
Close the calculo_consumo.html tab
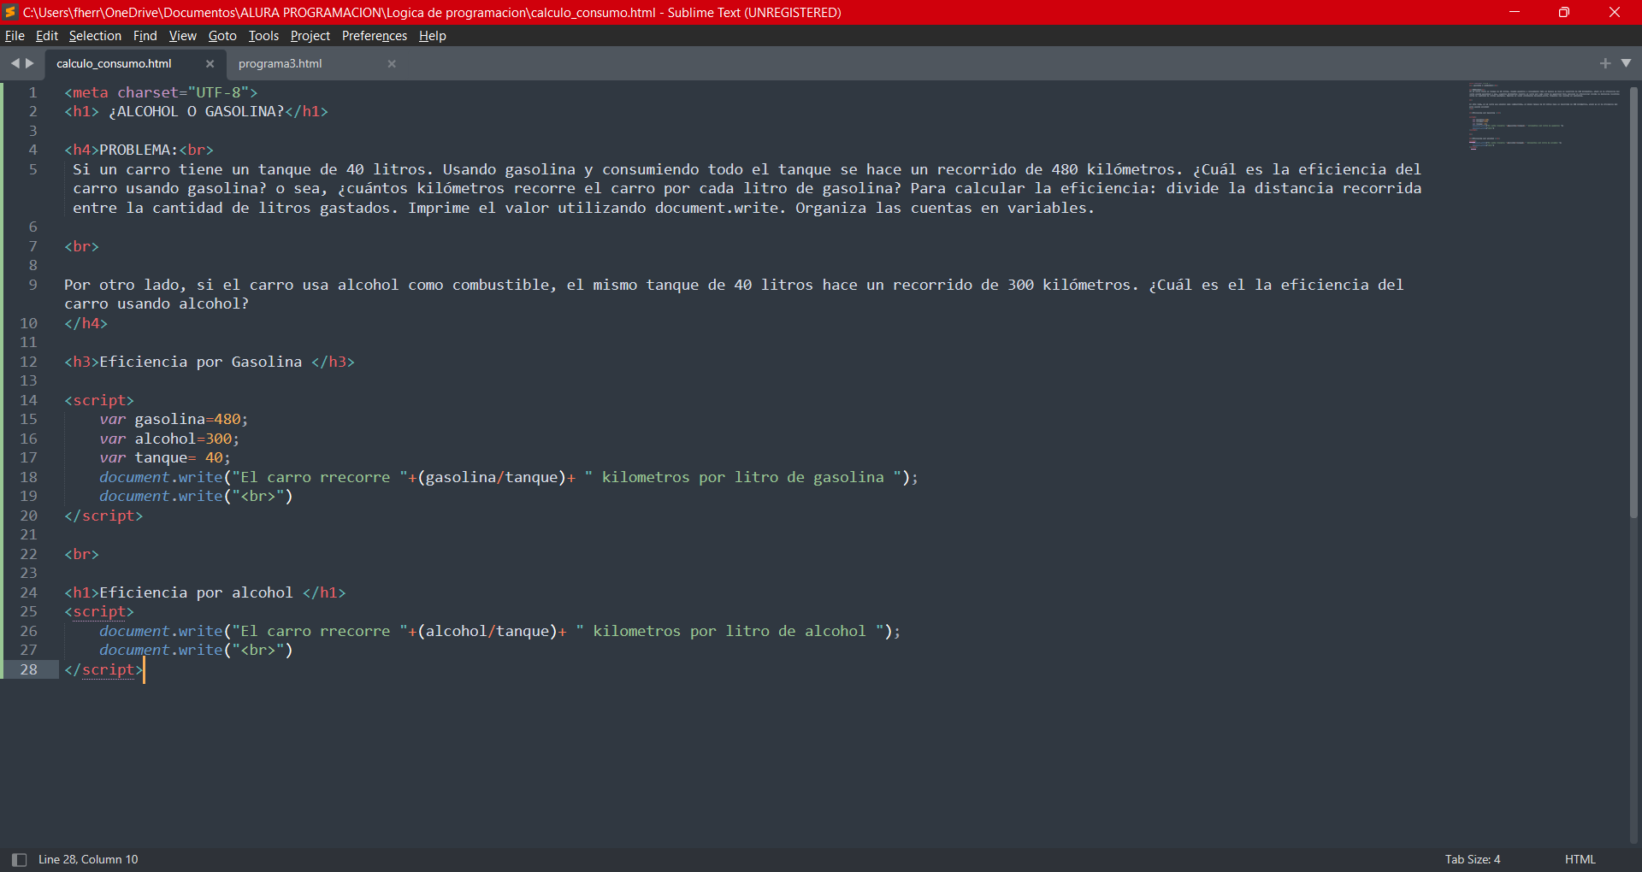click(x=210, y=63)
